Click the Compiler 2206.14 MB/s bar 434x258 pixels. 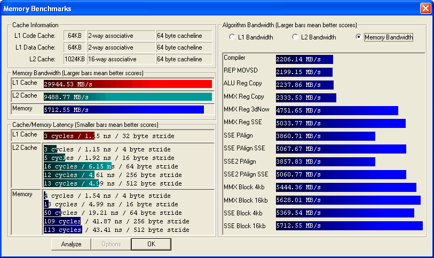(x=304, y=59)
